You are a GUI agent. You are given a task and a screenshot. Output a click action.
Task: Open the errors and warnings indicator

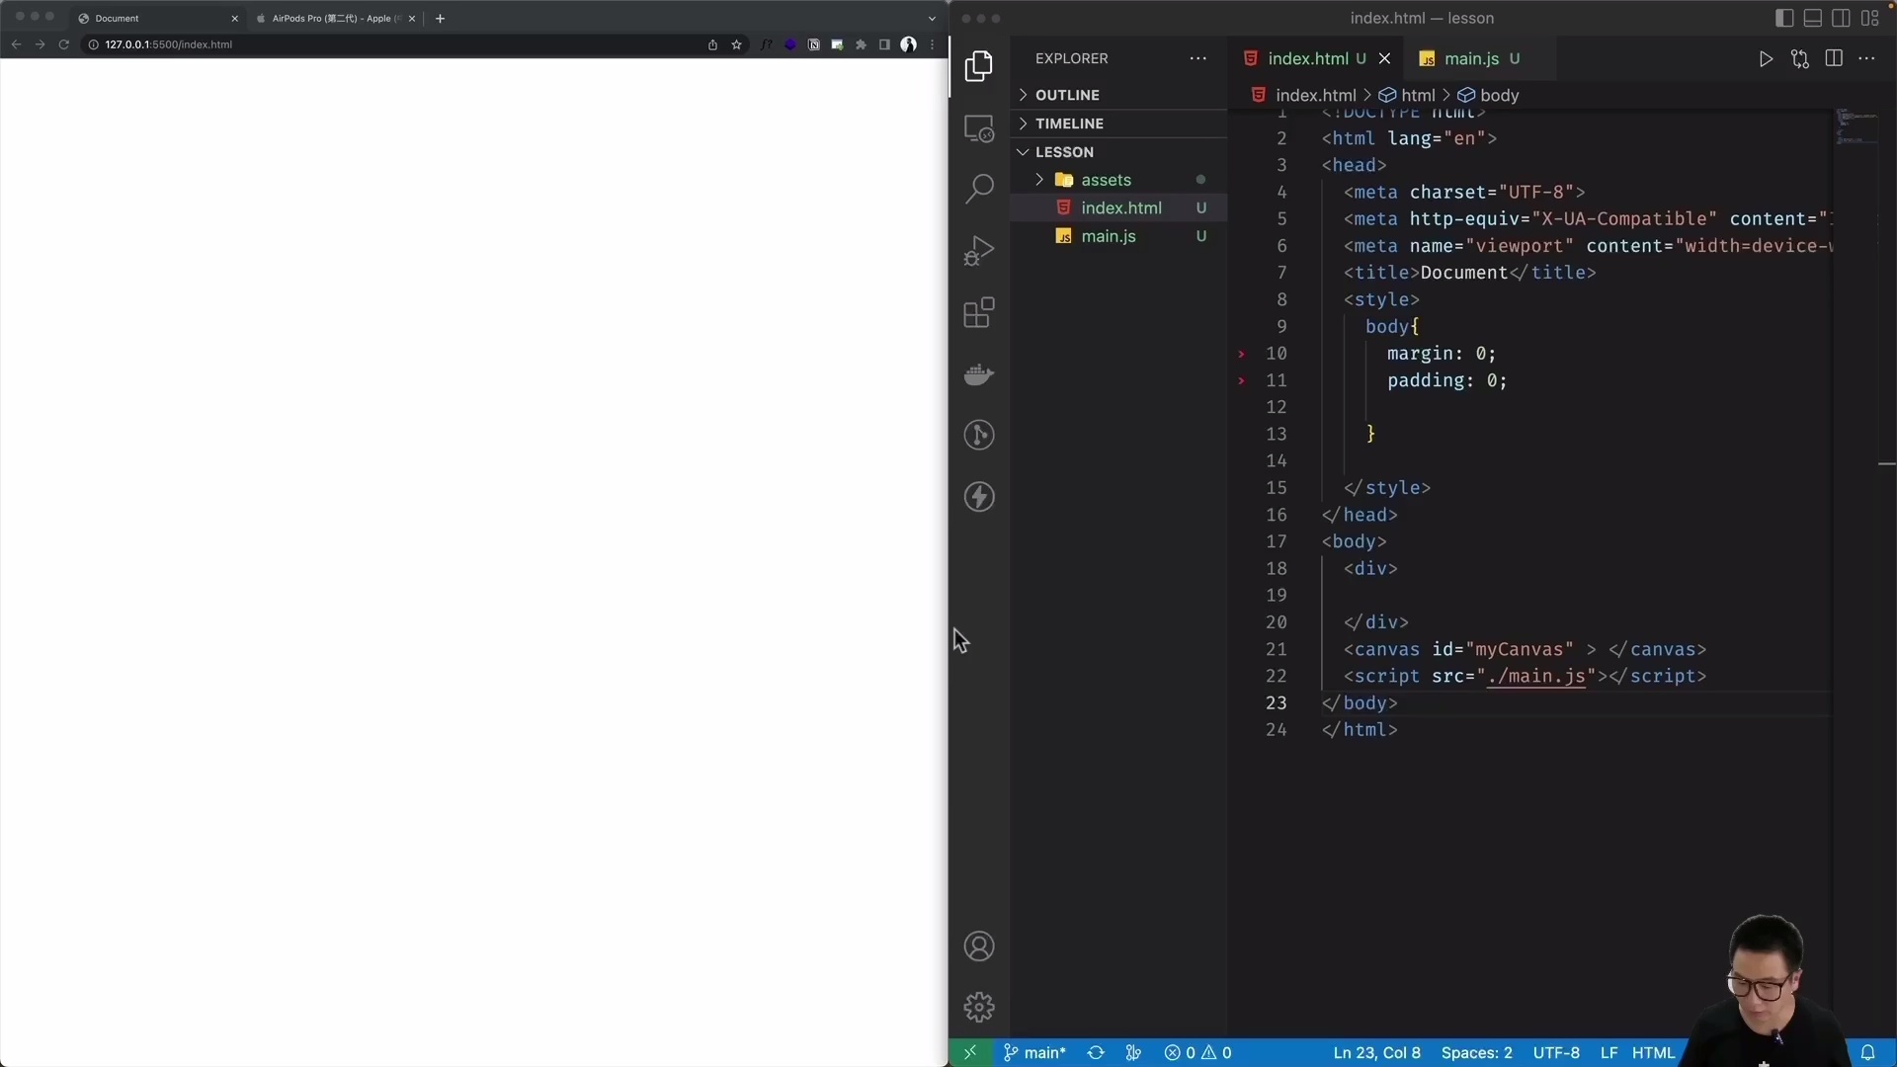click(1198, 1053)
